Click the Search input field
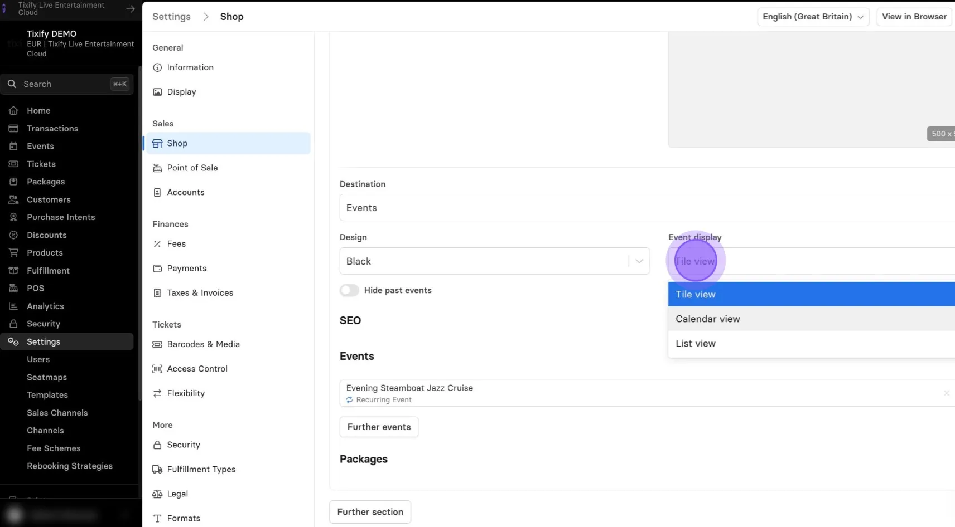The image size is (955, 527). click(x=67, y=84)
